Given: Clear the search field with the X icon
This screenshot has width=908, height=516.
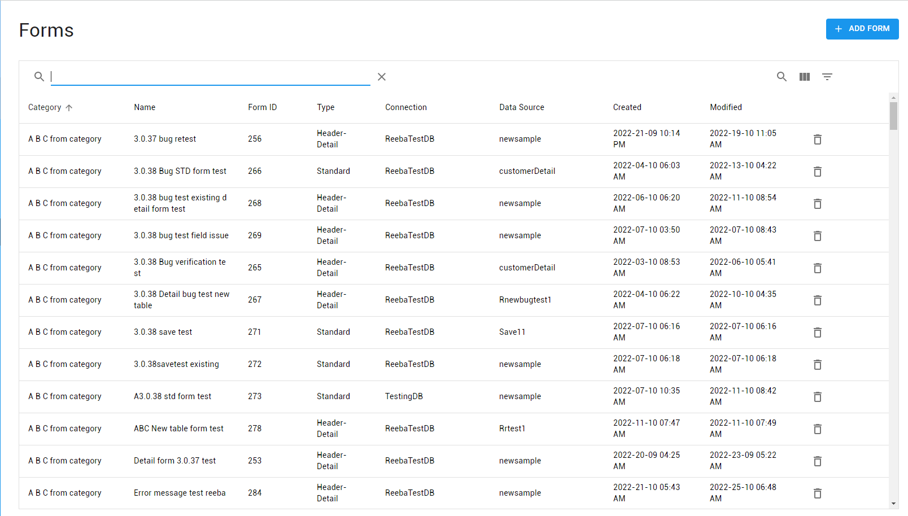Looking at the screenshot, I should pyautogui.click(x=382, y=77).
